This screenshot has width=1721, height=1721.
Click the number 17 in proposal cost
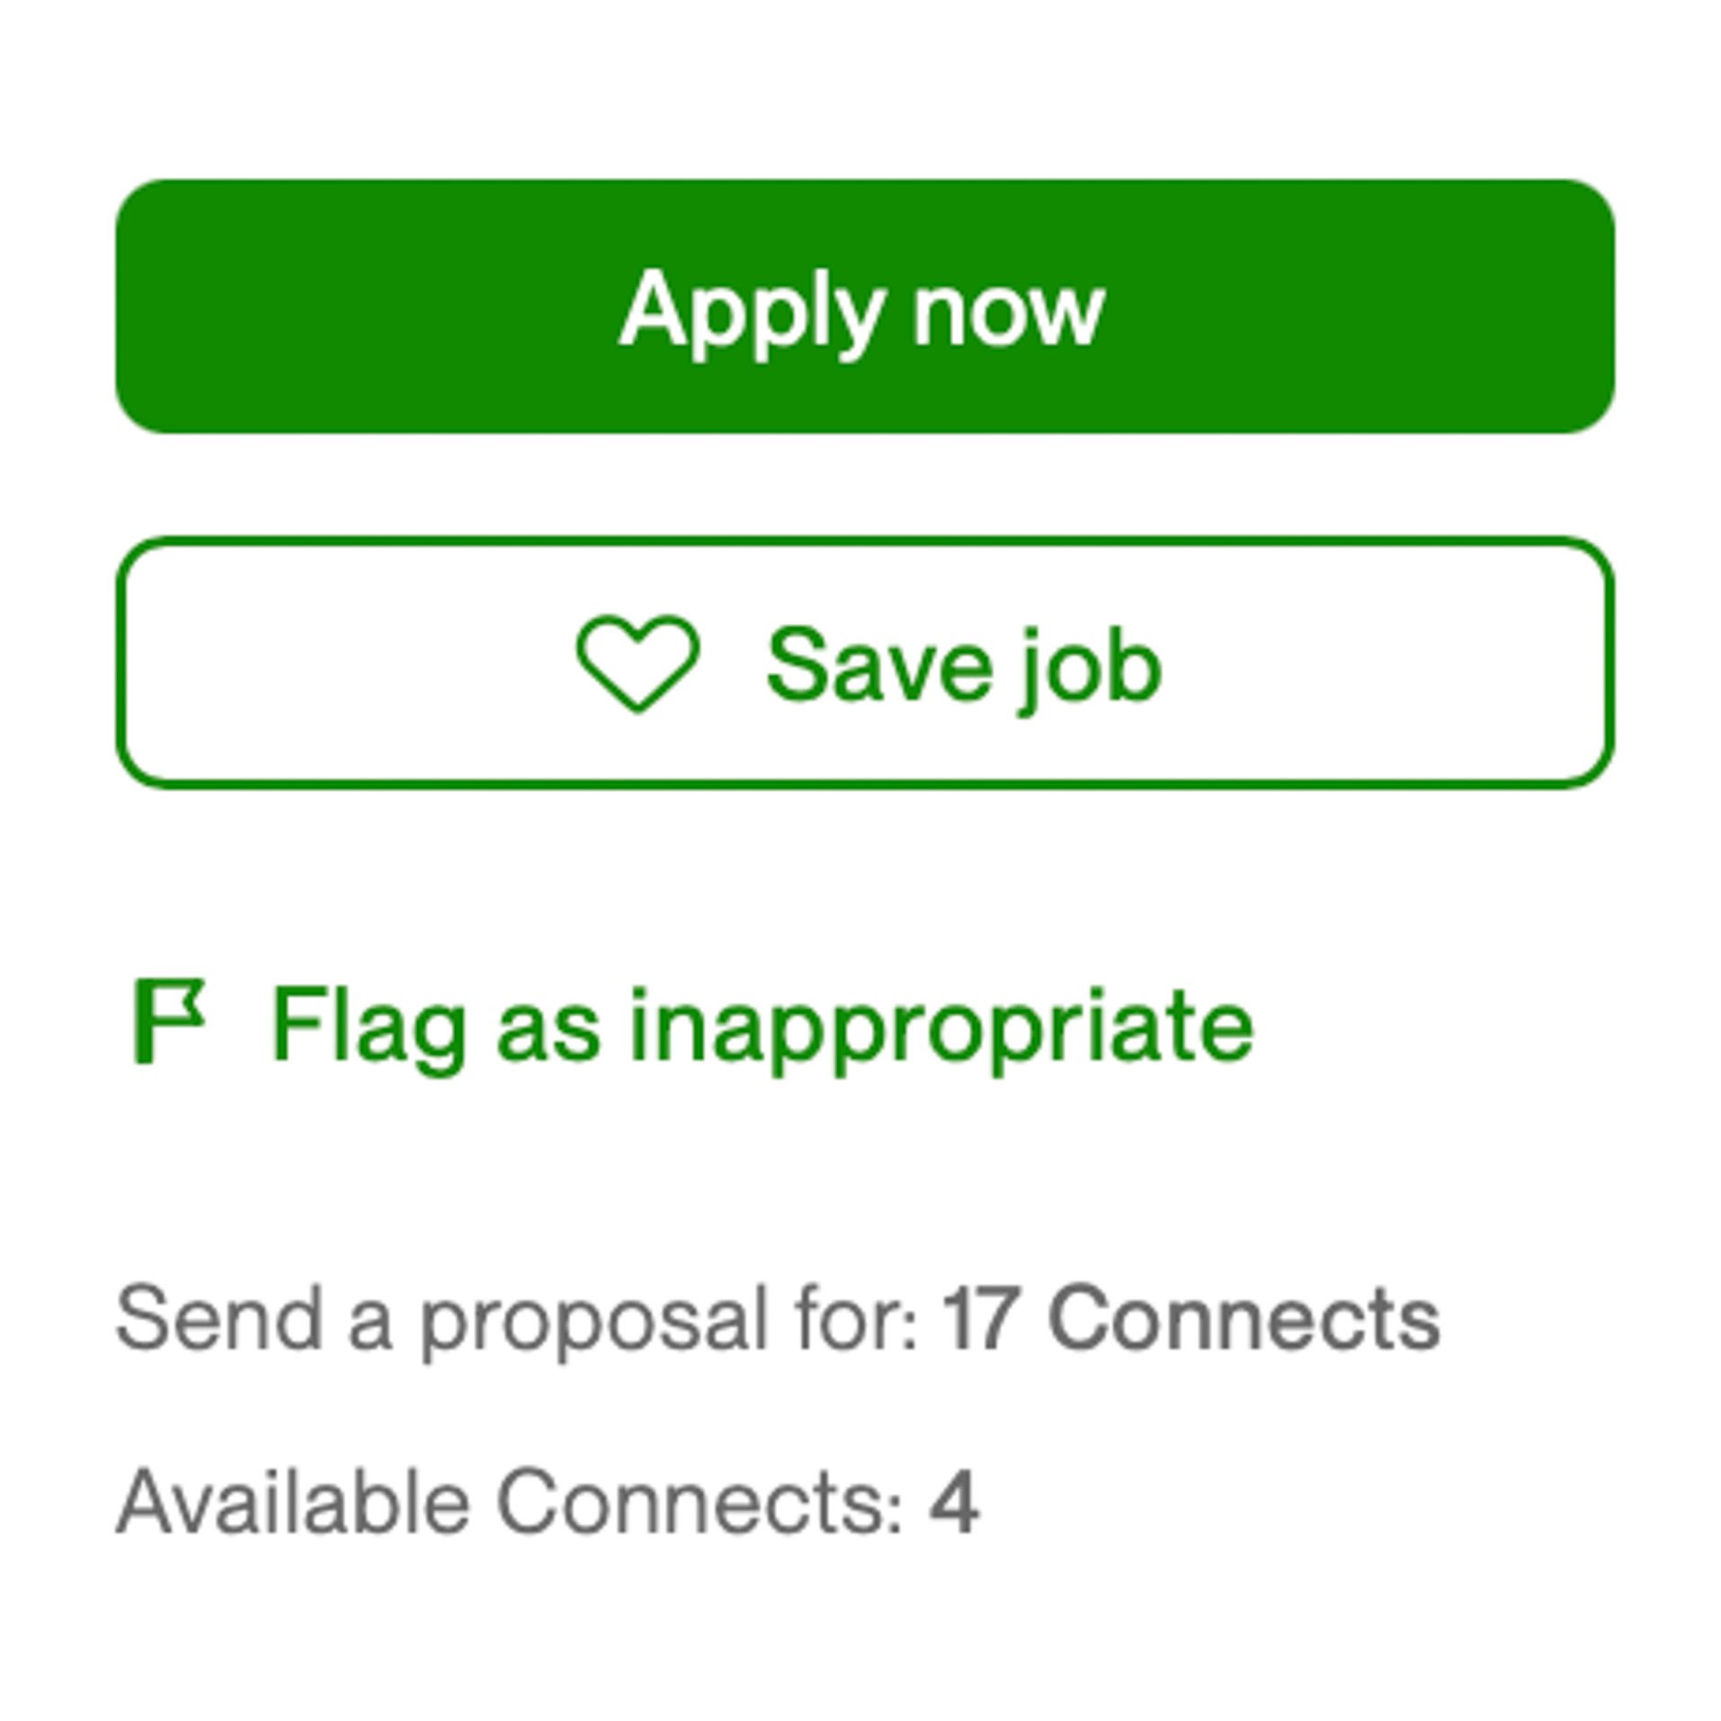tap(981, 1319)
